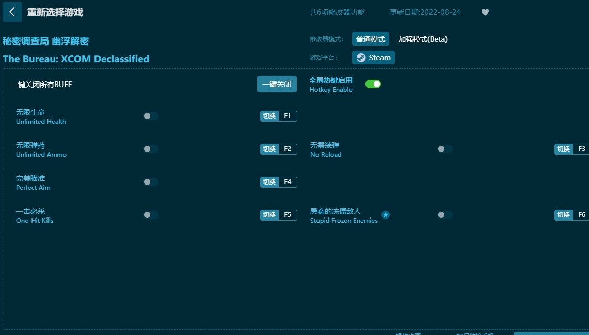Screen dimensions: 589x335
Task: Switch to 普通模式 trainer mode
Action: coord(370,39)
